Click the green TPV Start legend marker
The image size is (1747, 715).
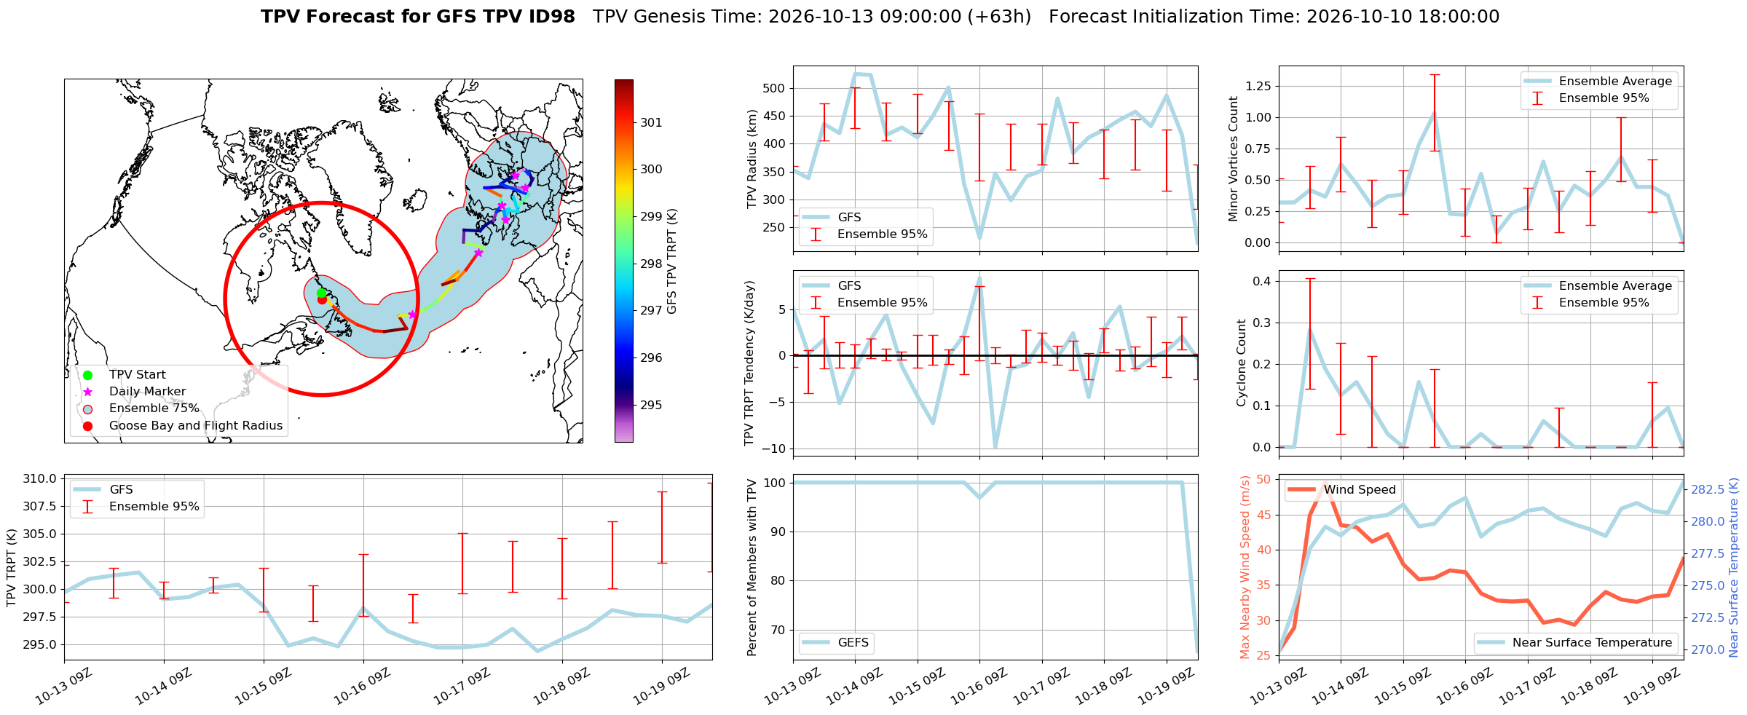pyautogui.click(x=87, y=375)
